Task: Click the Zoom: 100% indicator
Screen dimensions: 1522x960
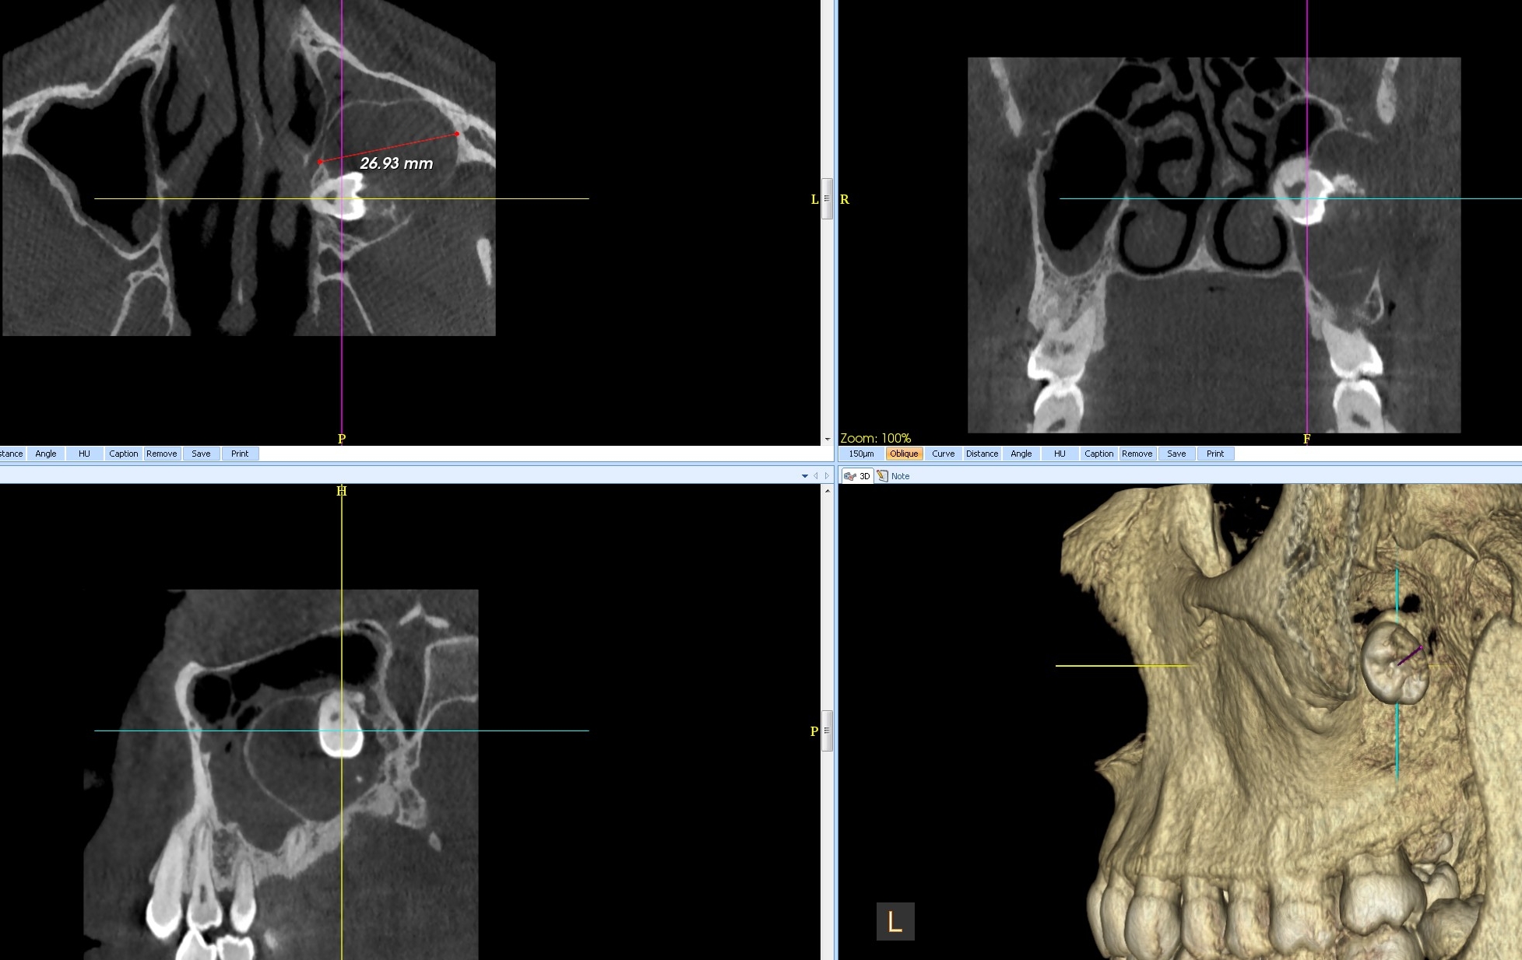Action: (876, 438)
